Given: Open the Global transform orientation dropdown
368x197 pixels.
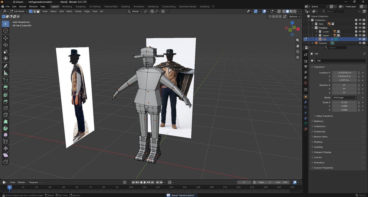Looking at the screenshot, I should click(135, 11).
